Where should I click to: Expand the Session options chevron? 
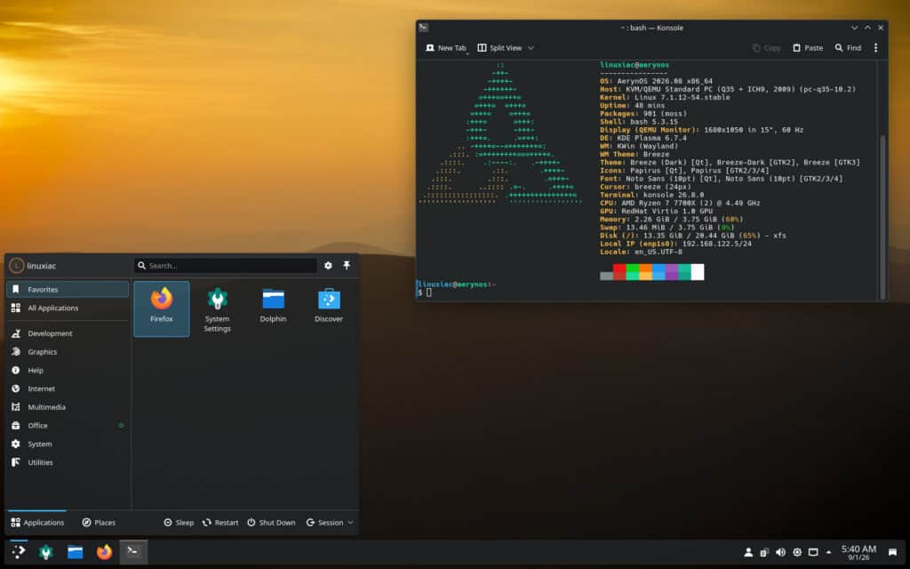coord(350,523)
